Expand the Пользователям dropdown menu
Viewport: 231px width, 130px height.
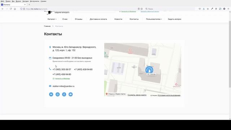(154, 19)
